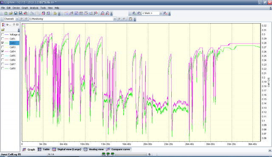272x157 pixels.
Task: Click the first zoom magnifier icon in toolbar
Action: tap(102, 13)
